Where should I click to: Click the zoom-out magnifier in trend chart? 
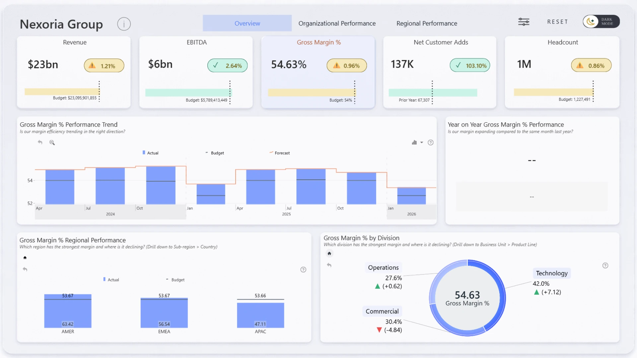tap(52, 143)
